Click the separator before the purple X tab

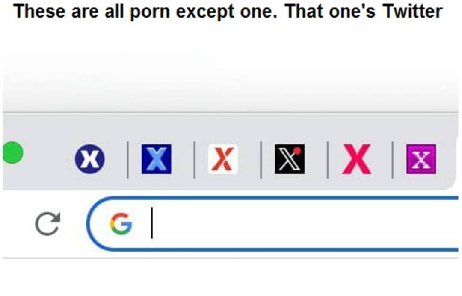point(392,159)
